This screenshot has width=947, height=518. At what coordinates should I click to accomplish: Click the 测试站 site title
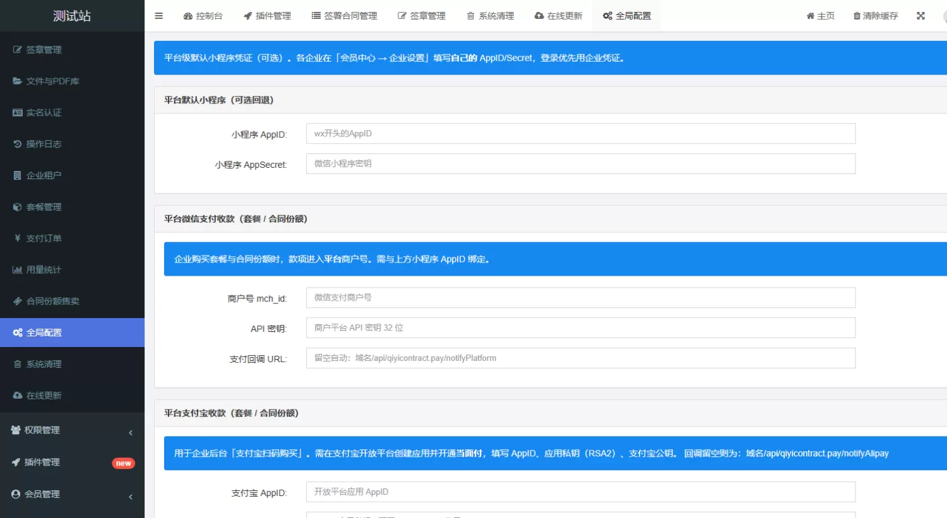point(72,16)
